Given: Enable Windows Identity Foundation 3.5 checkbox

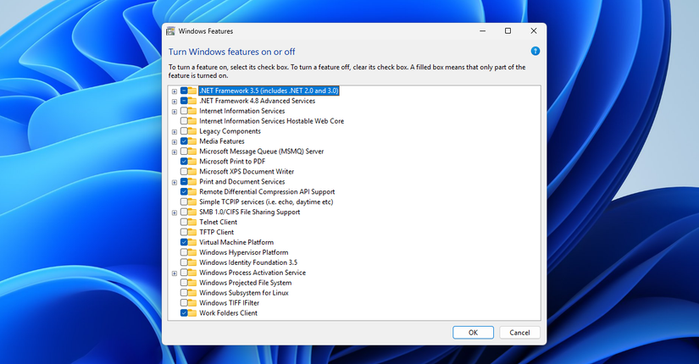Looking at the screenshot, I should click(184, 262).
